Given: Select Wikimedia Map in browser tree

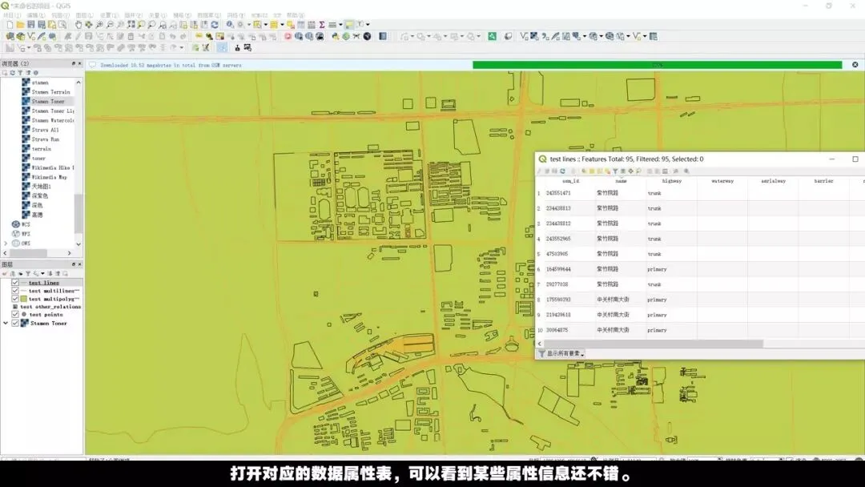Looking at the screenshot, I should point(49,177).
